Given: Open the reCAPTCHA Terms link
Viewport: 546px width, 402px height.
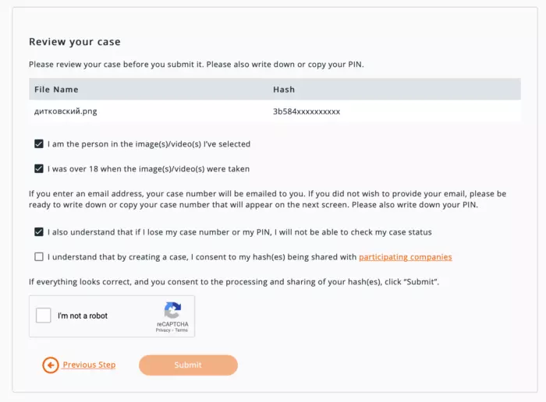Looking at the screenshot, I should point(181,330).
